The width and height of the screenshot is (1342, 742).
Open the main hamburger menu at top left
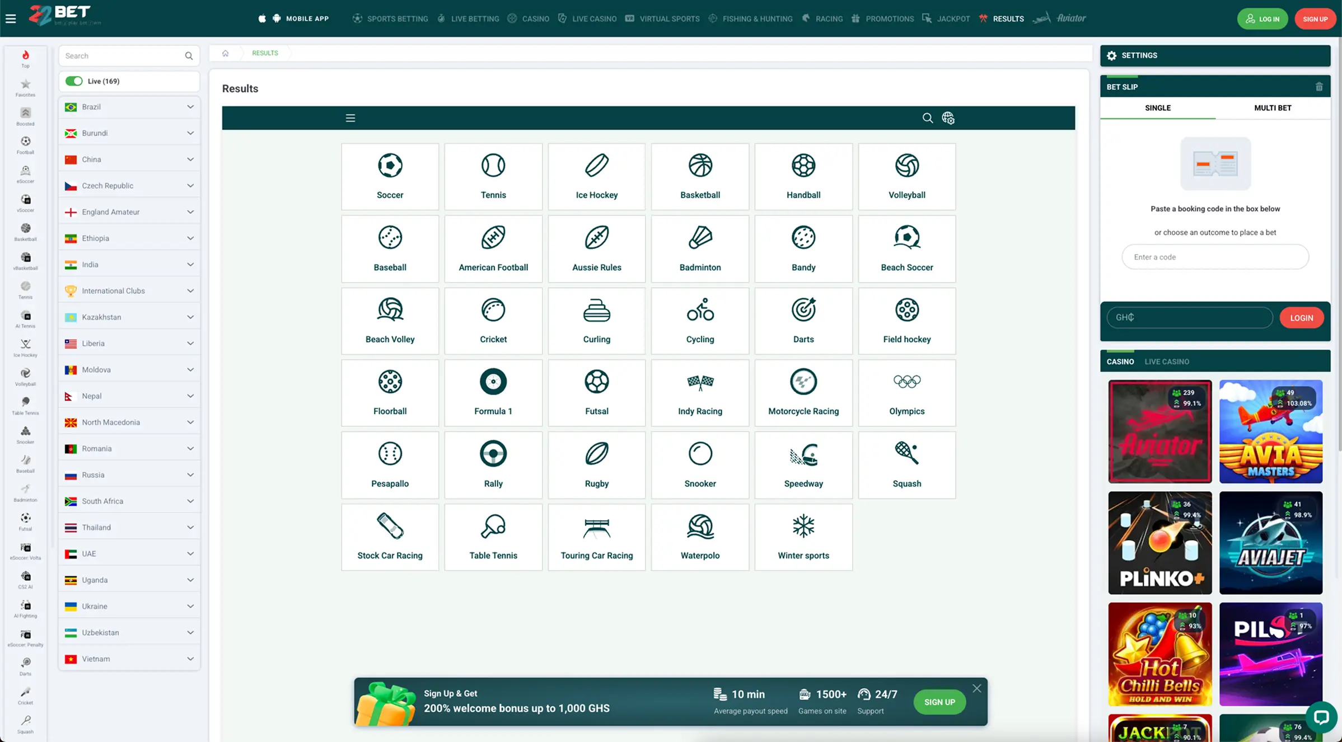click(x=11, y=19)
